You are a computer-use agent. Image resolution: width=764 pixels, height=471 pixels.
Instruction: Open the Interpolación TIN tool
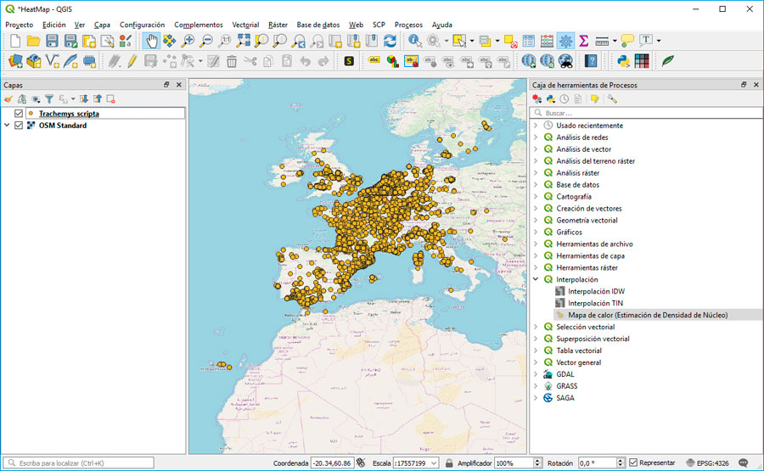point(595,303)
